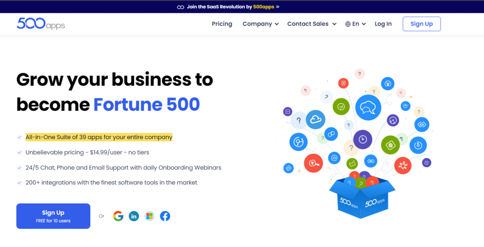484x247 pixels.
Task: Select Log In in the navigation bar
Action: tap(383, 24)
